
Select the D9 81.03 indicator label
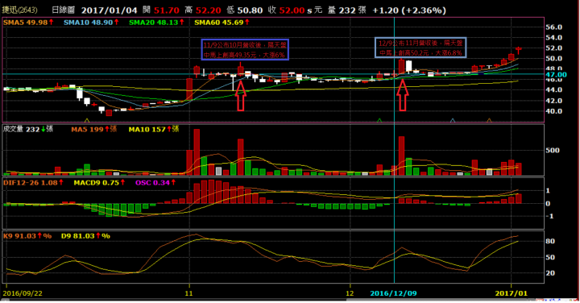click(x=85, y=236)
